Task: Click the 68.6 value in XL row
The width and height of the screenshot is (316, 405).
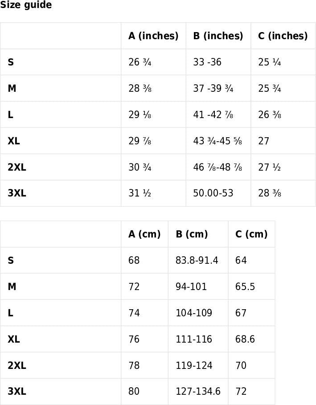Action: click(245, 339)
